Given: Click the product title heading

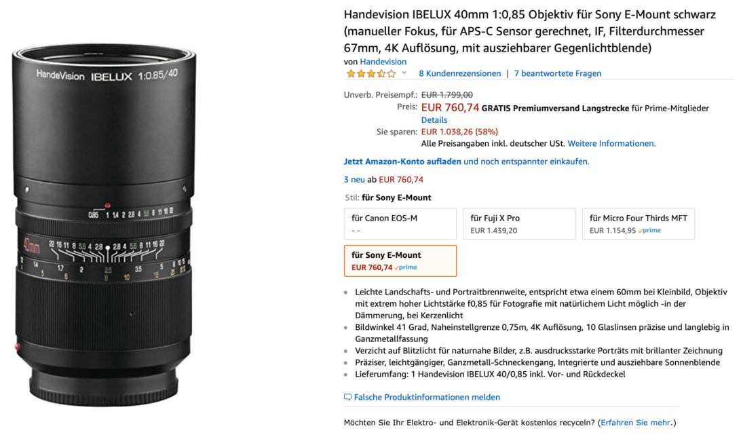Looking at the screenshot, I should [530, 31].
